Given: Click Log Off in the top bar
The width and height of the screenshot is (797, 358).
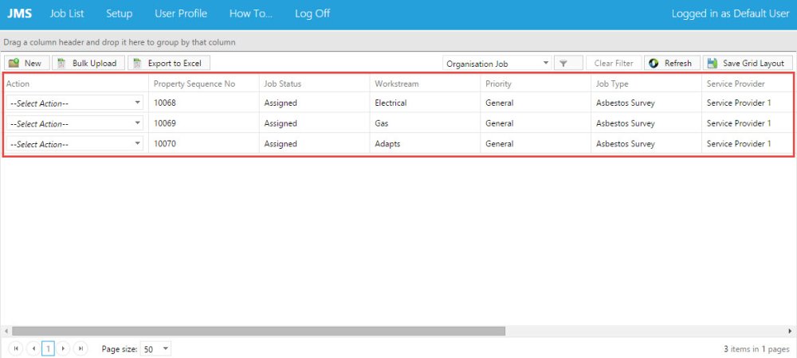Looking at the screenshot, I should [312, 14].
